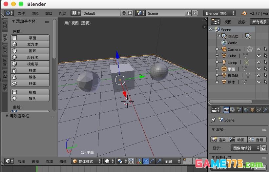Open the 窗口 menu
Screen dimensions: 269x172
click(49, 13)
